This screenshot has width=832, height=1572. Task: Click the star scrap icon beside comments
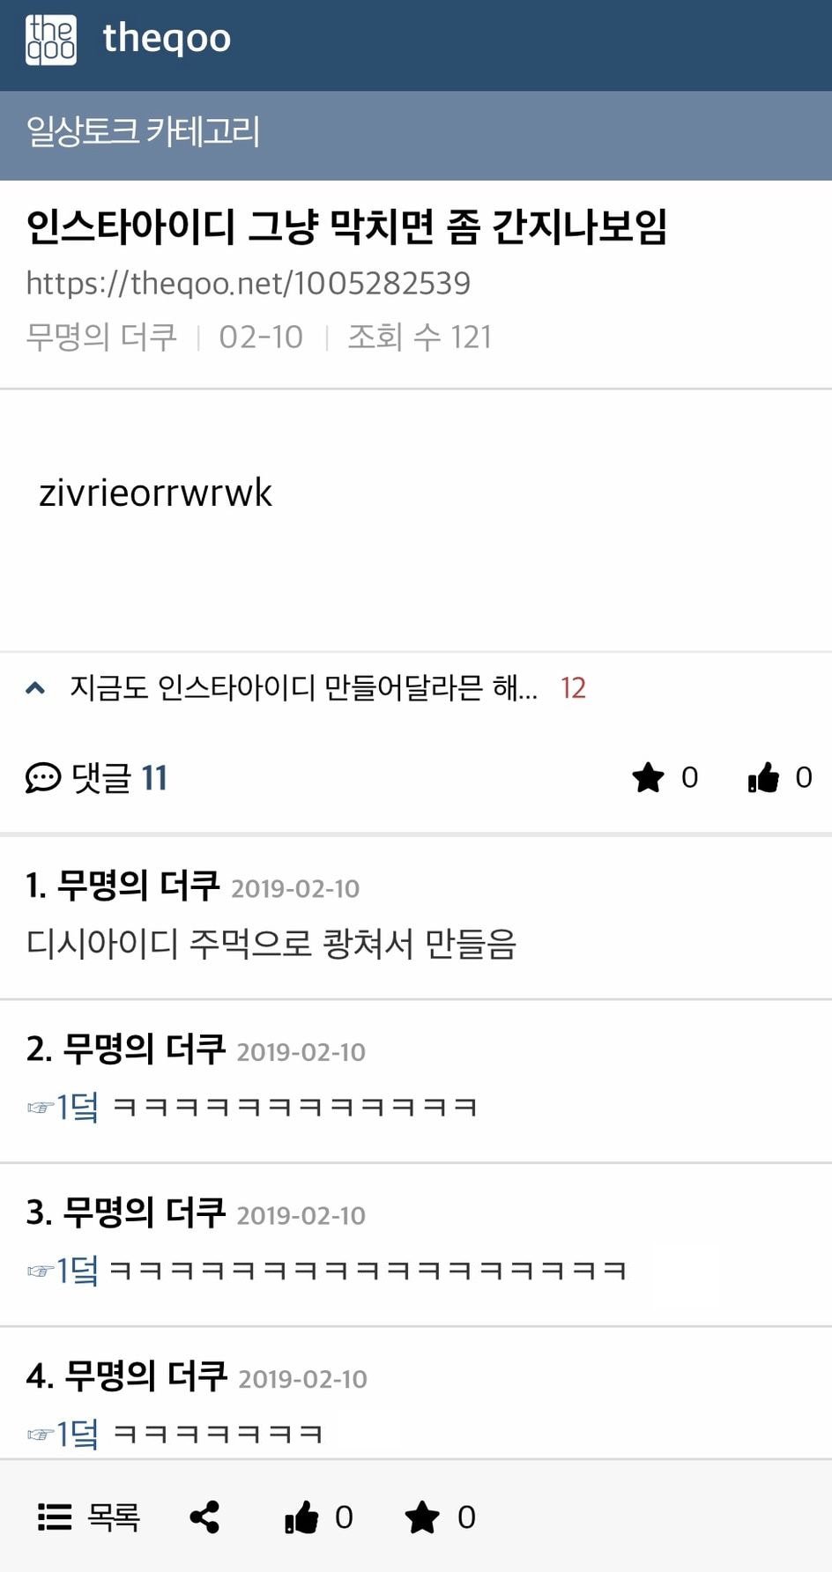pyautogui.click(x=648, y=777)
